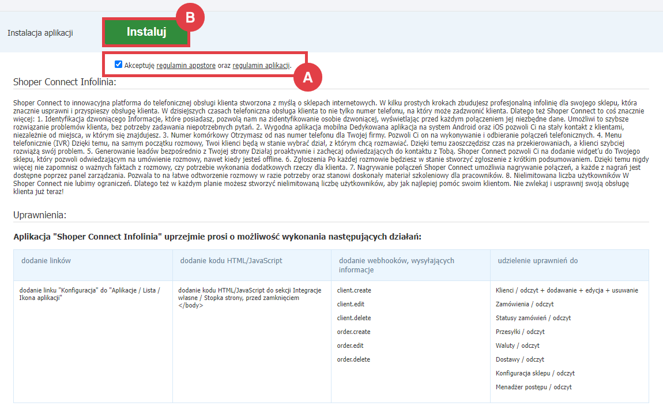Viewport: 663px width, 410px height.
Task: Click the Aplikacja "Shoper Connect Infolinia" uprzejmie prosi sentence
Action: (217, 237)
